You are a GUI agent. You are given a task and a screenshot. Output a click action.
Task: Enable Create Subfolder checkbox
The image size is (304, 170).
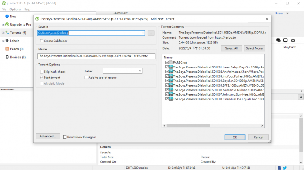[x=41, y=41]
